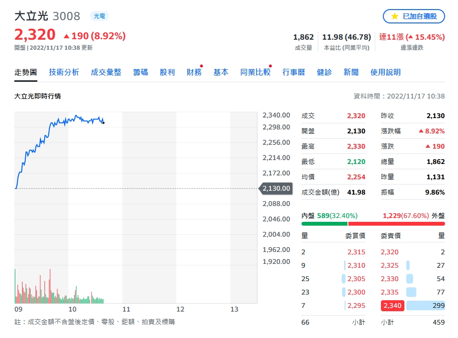Click the 2,295 bid price
The height and width of the screenshot is (338, 458).
[356, 305]
